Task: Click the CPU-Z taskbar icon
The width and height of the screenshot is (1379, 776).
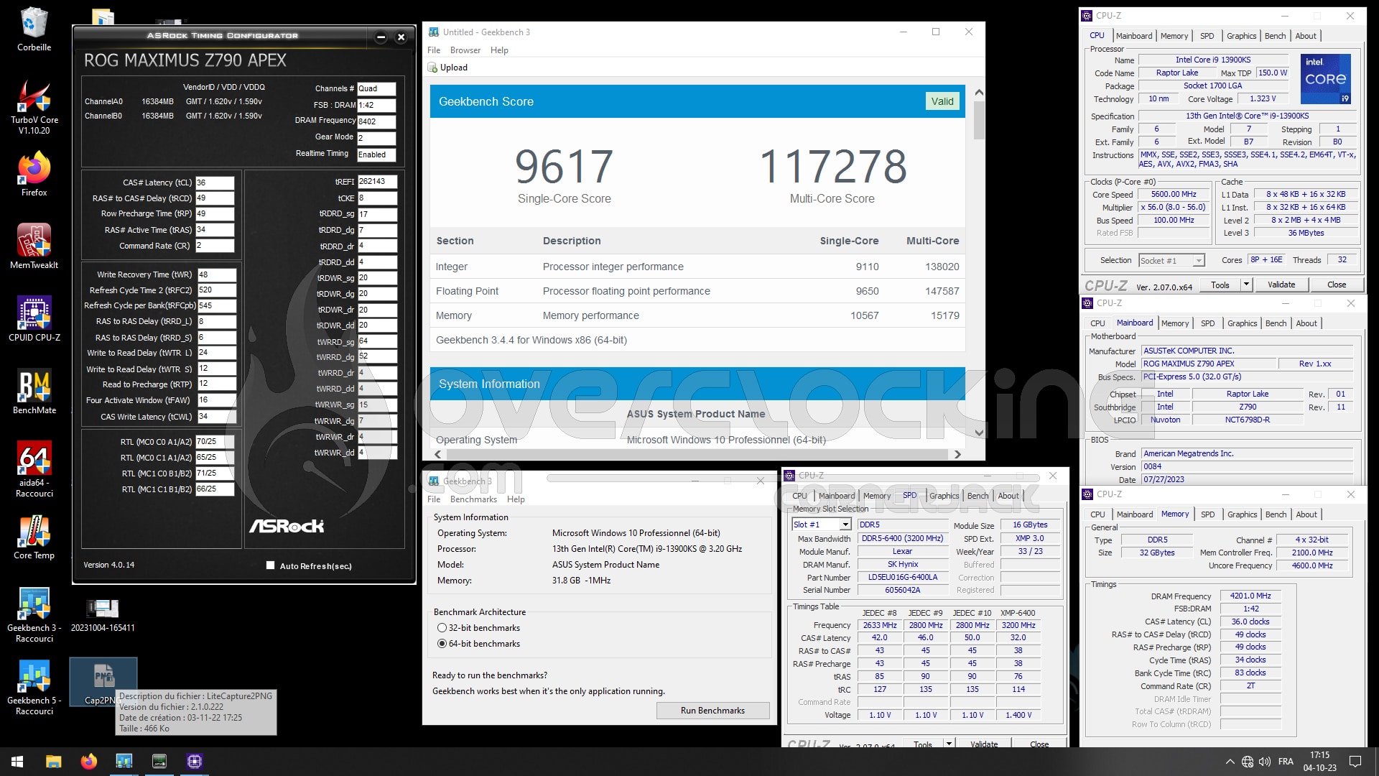Action: [x=194, y=762]
